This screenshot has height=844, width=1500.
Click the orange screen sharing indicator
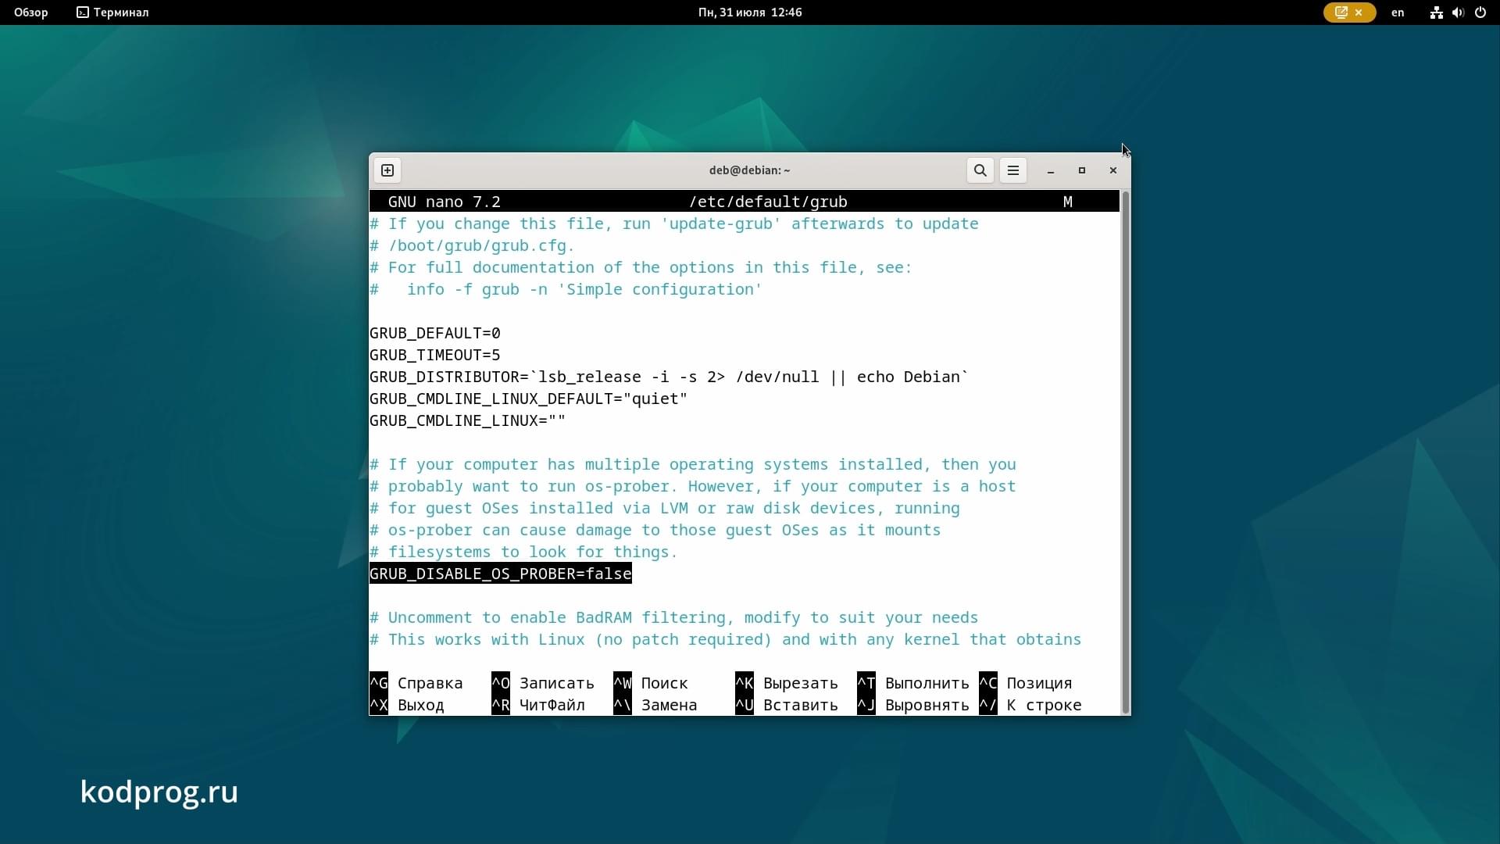click(x=1349, y=13)
